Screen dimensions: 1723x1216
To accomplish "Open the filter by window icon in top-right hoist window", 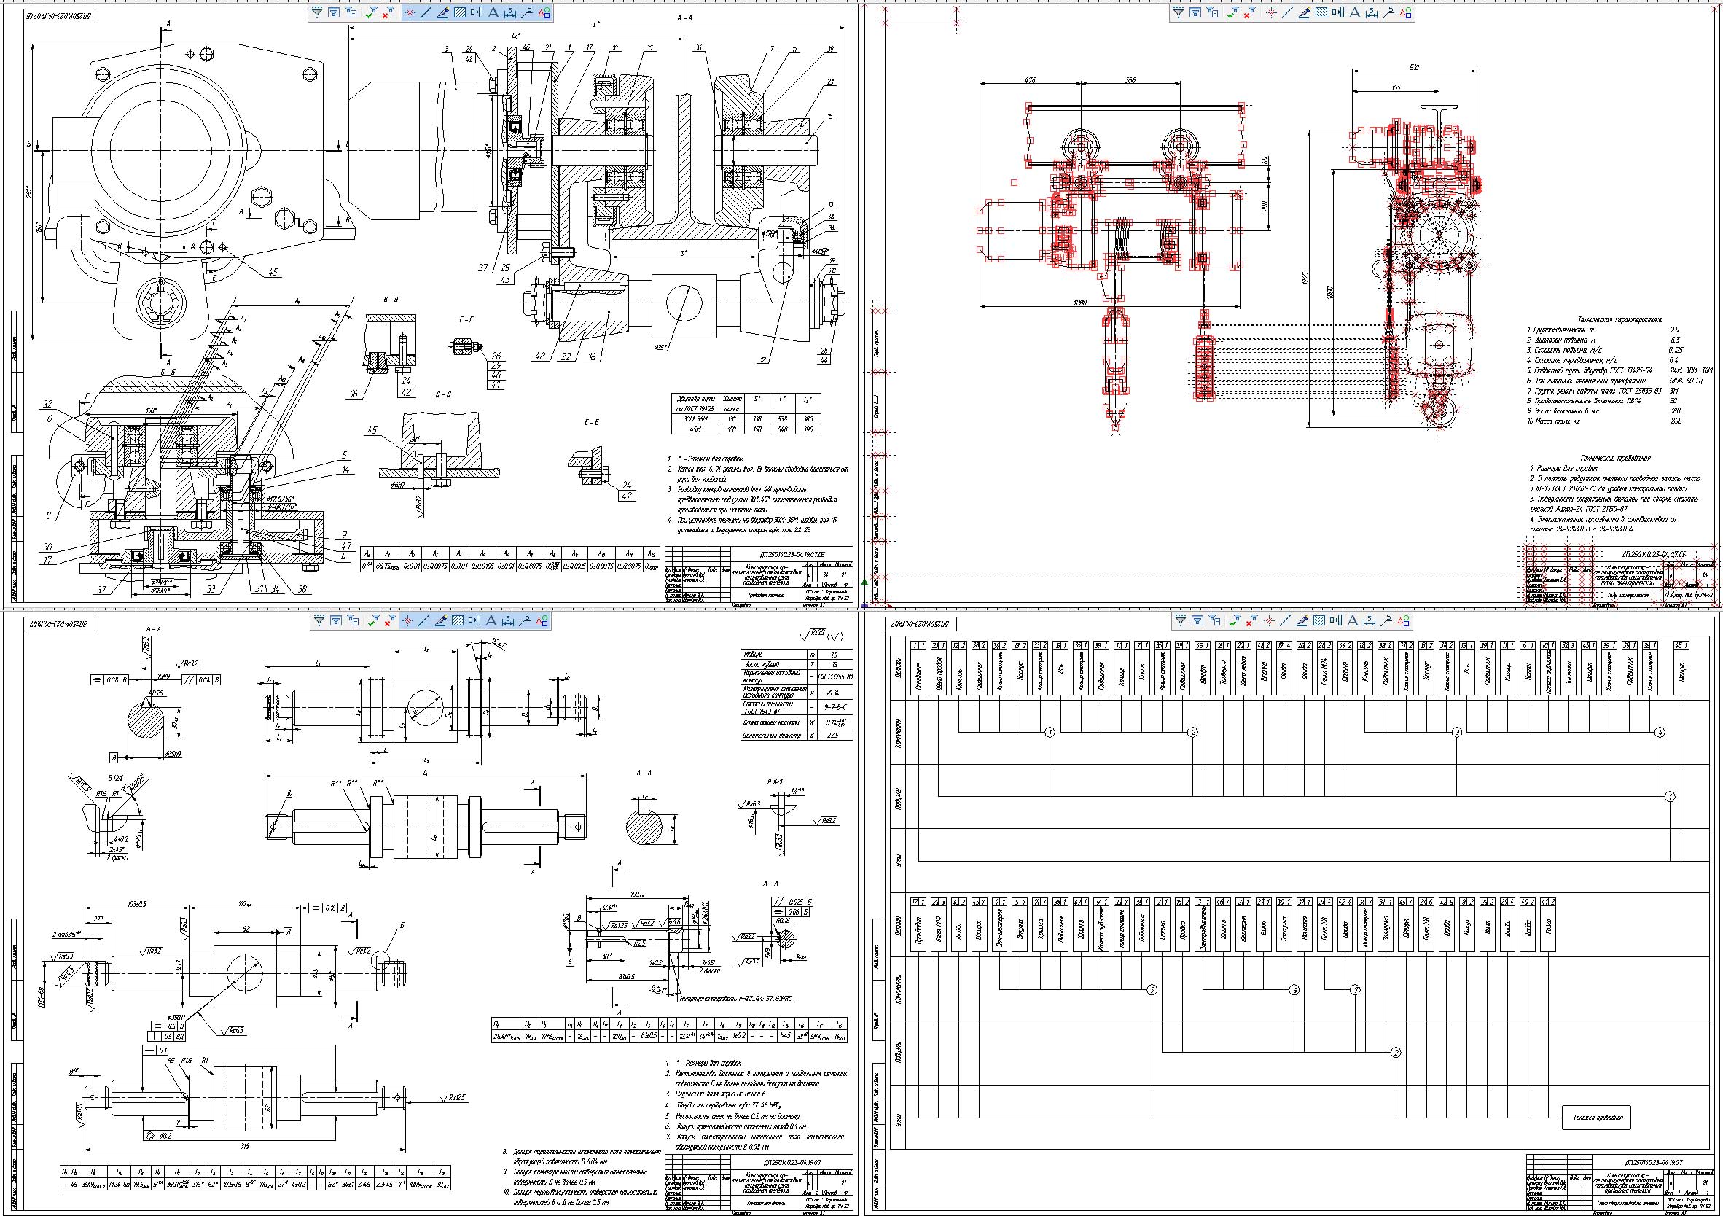I will (x=1196, y=13).
